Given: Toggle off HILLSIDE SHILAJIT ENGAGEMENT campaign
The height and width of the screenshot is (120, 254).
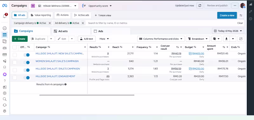Looking at the screenshot, I should (x=27, y=78).
